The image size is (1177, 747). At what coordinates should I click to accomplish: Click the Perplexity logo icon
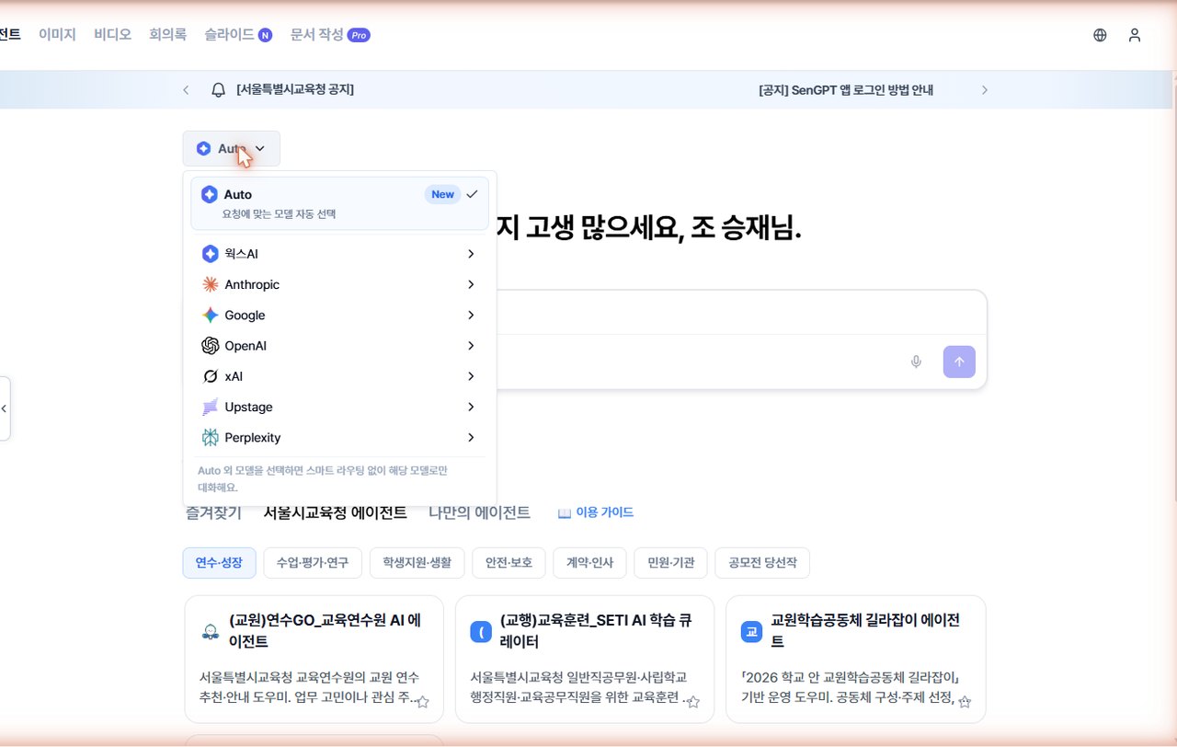coord(210,438)
